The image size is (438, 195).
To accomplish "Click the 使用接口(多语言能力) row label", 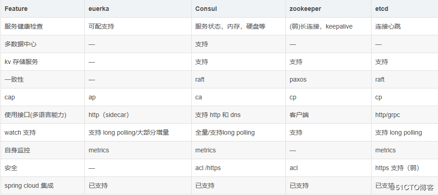I will pos(36,115).
